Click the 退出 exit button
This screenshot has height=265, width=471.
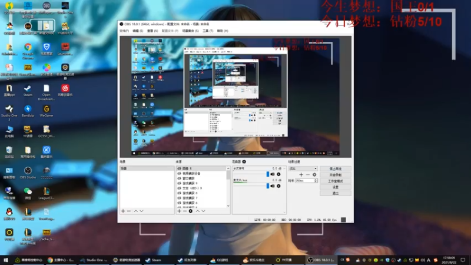(335, 194)
